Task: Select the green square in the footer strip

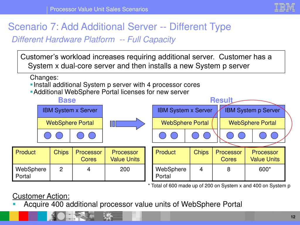Action: pyautogui.click(x=5, y=216)
